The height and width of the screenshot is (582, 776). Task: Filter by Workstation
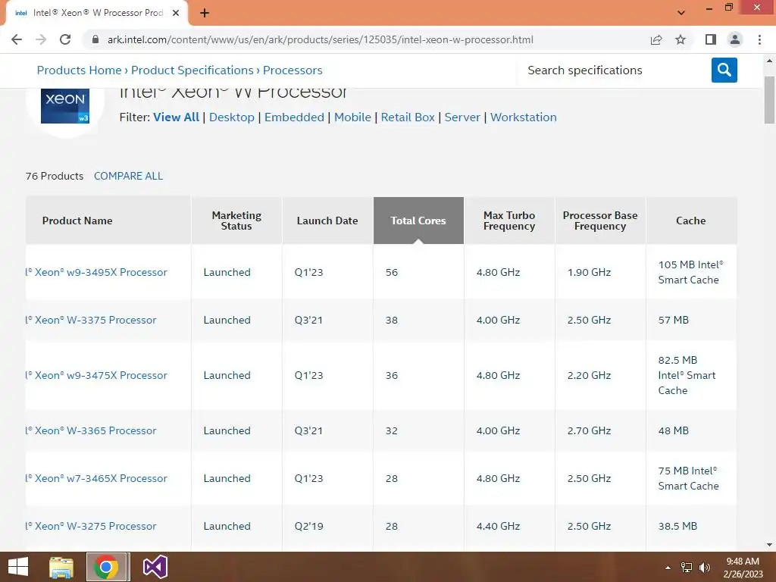pyautogui.click(x=523, y=117)
